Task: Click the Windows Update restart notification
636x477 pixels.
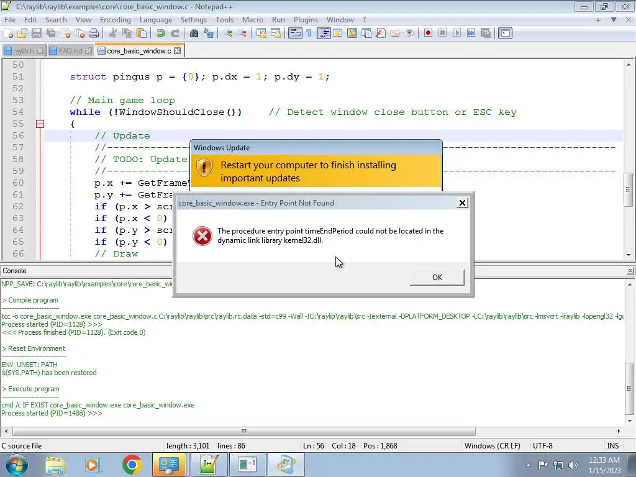Action: pyautogui.click(x=316, y=171)
